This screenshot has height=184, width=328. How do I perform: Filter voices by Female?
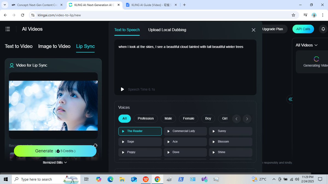189,118
